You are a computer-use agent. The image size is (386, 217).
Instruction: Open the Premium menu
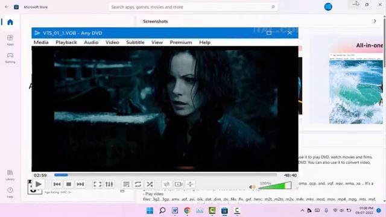[x=181, y=42]
